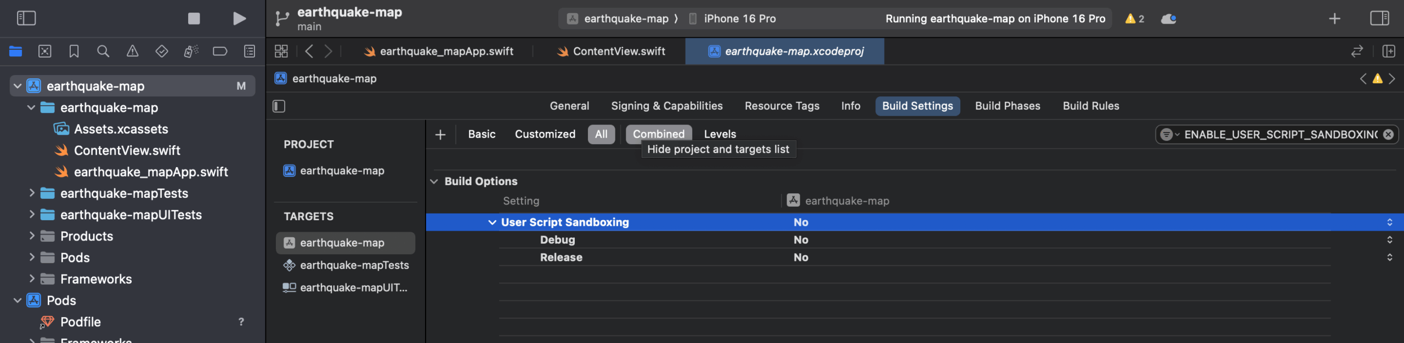The height and width of the screenshot is (343, 1404).
Task: Expand the Frameworks folder below Pods folder
Action: click(31, 278)
